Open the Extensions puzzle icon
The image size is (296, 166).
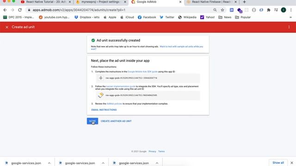click(268, 10)
